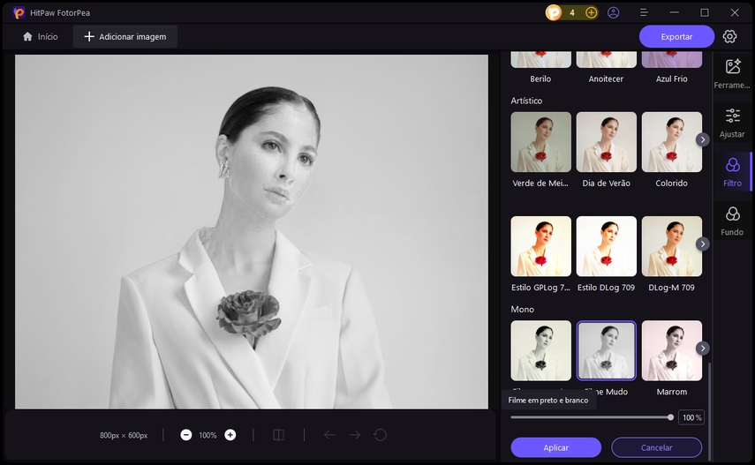Add more credits with the plus coin icon
The image size is (755, 465).
[592, 12]
